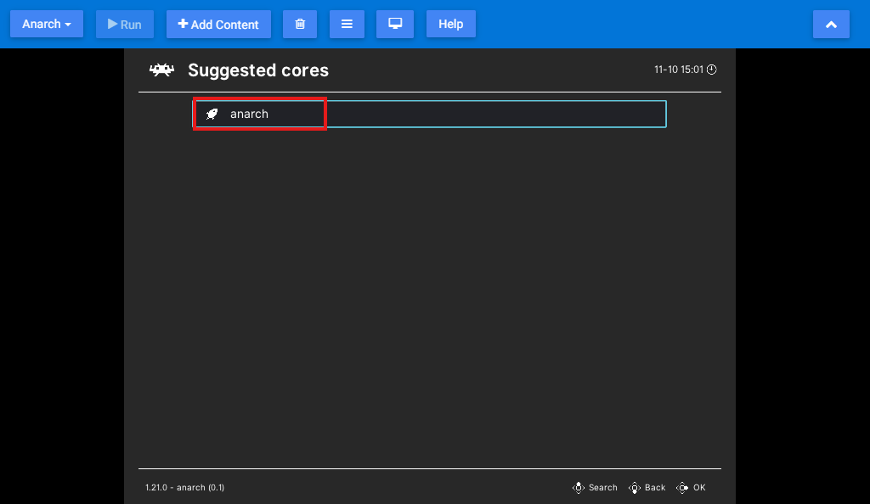Click the plus icon on Add Content

click(184, 24)
